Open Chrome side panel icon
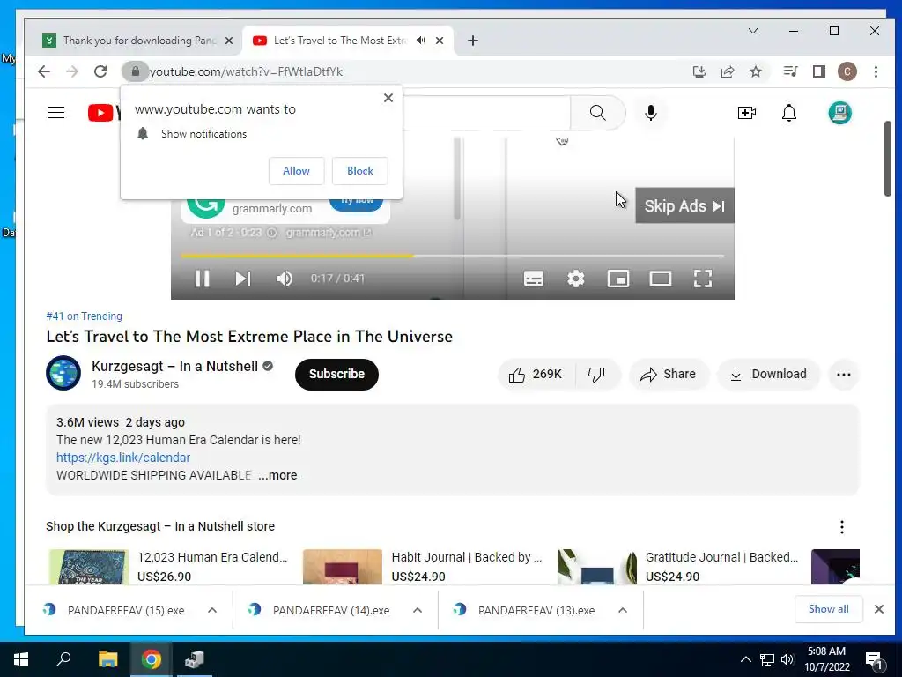This screenshot has height=677, width=902. point(818,71)
